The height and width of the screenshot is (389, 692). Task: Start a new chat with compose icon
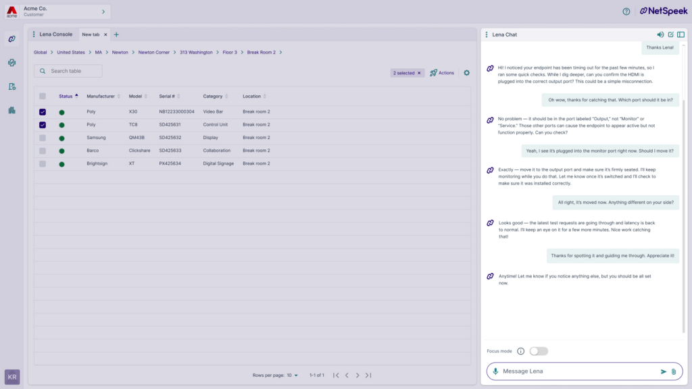(x=670, y=34)
